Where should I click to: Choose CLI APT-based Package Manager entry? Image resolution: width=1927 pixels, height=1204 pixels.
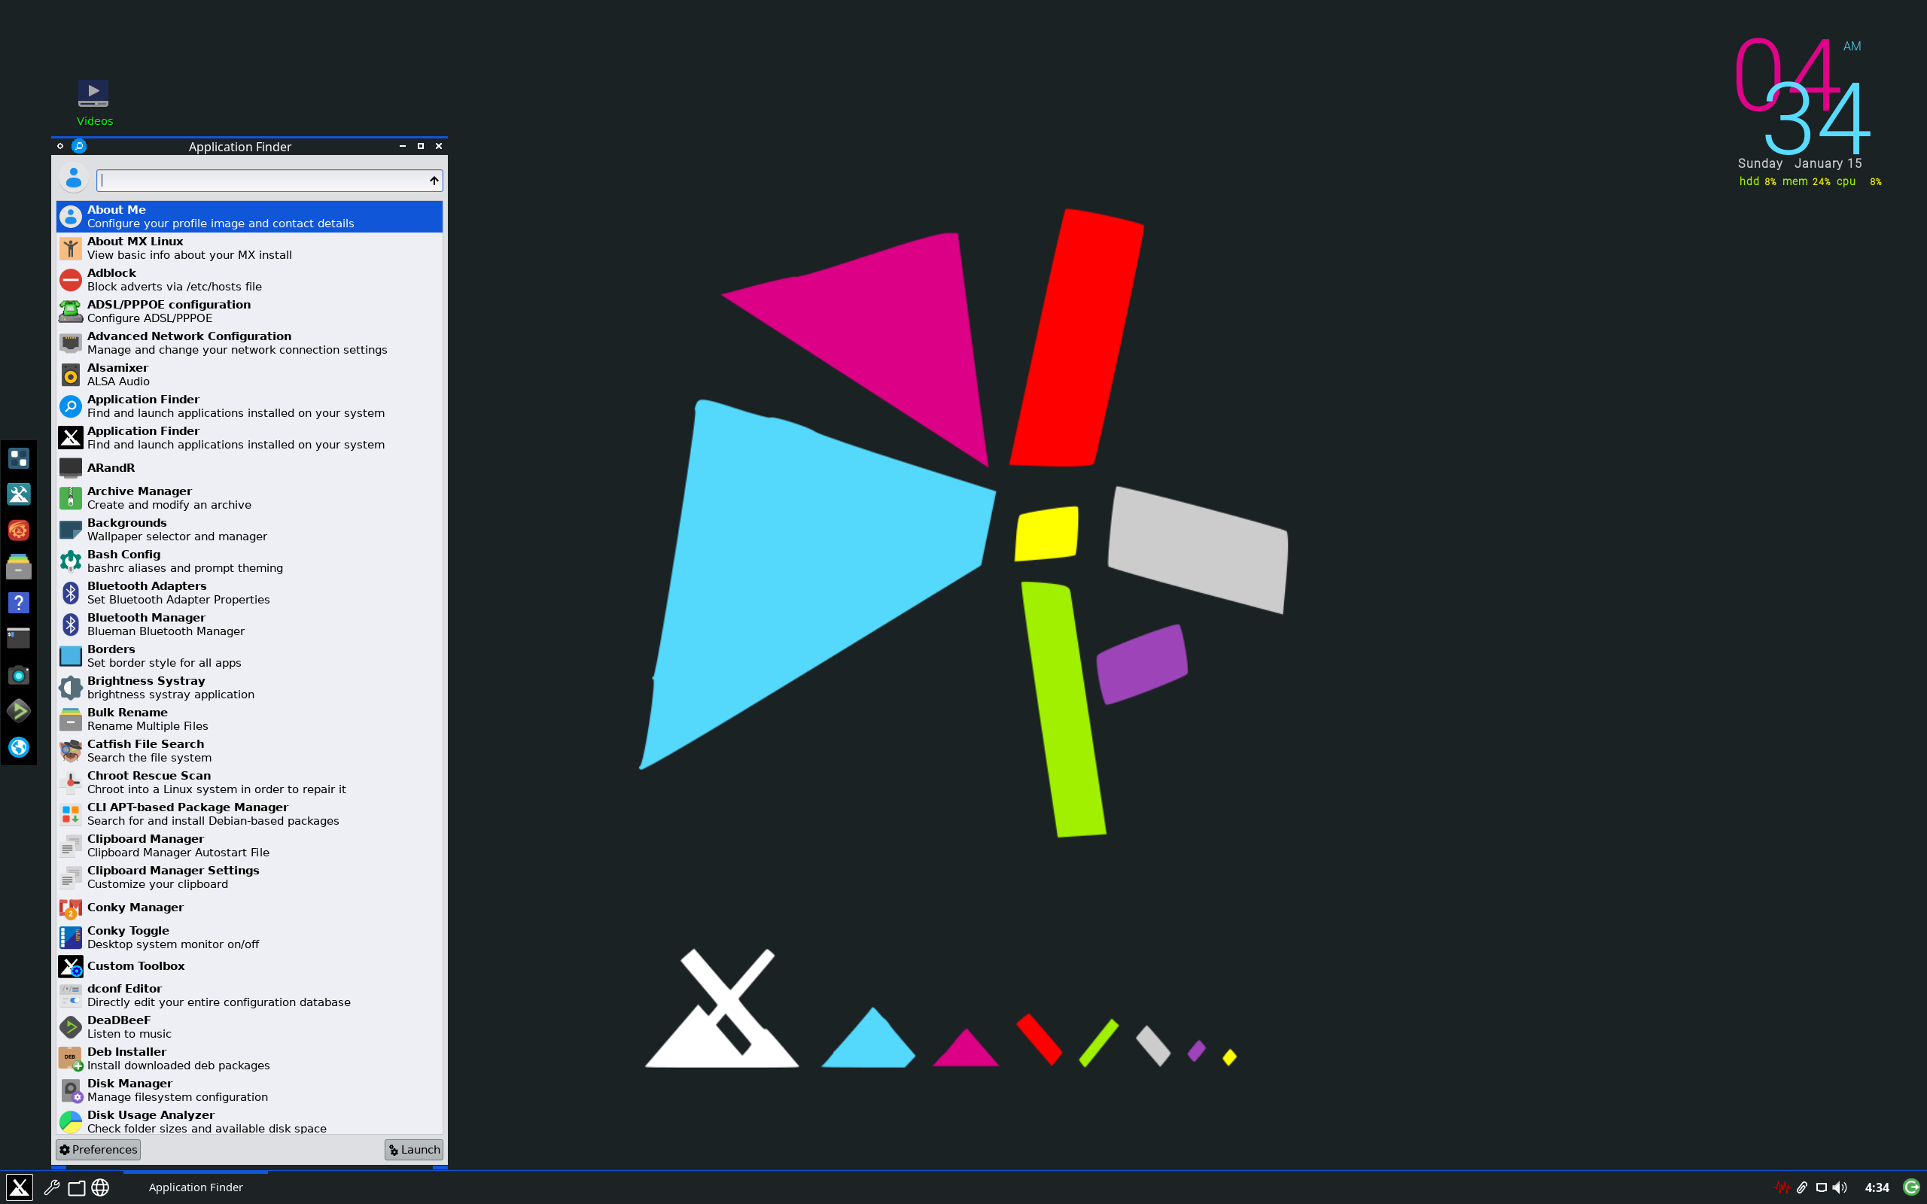pos(249,813)
